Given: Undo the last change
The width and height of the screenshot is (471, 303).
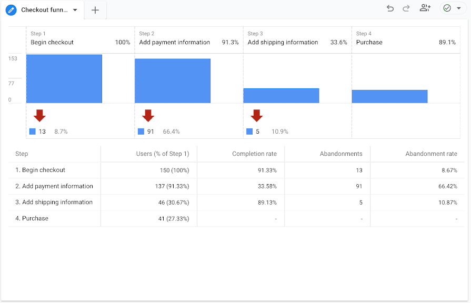Looking at the screenshot, I should coord(390,8).
